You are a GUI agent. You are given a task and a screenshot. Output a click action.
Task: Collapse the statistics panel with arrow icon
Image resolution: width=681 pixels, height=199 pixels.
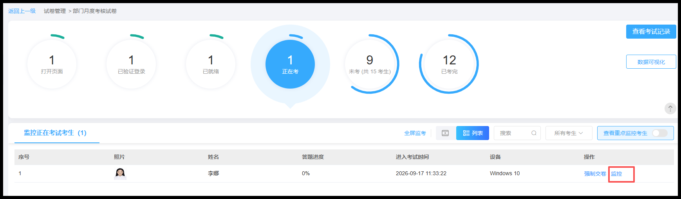(x=670, y=108)
